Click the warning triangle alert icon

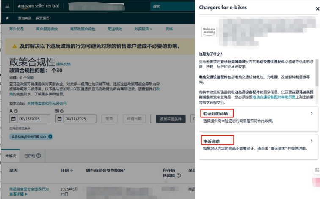click(14, 46)
